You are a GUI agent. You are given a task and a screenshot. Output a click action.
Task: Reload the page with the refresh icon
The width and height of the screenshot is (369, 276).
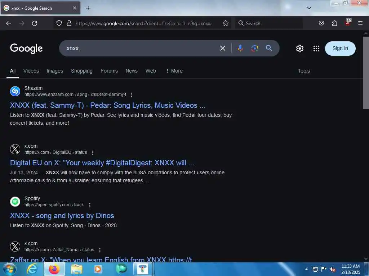tap(35, 23)
